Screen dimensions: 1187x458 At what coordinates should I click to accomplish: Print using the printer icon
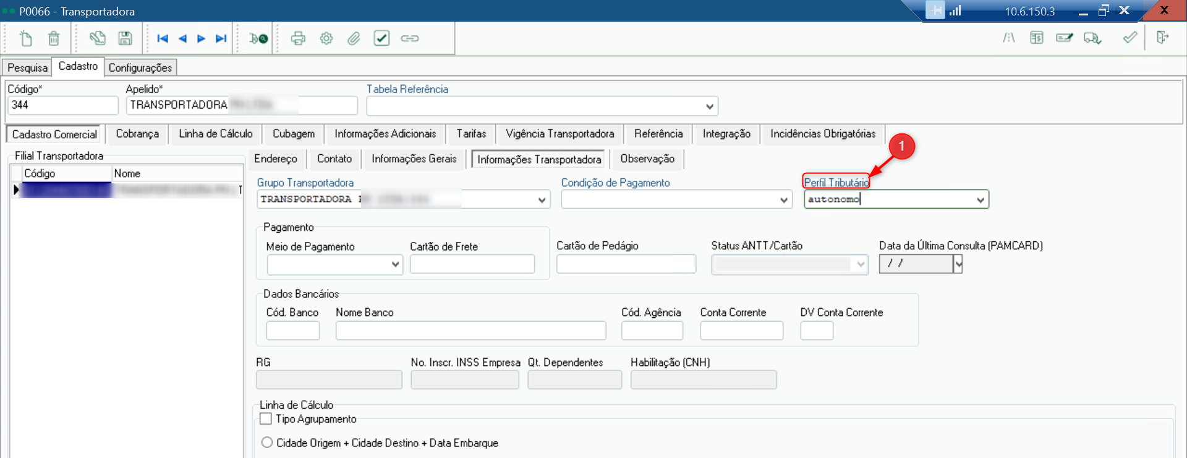coord(298,38)
